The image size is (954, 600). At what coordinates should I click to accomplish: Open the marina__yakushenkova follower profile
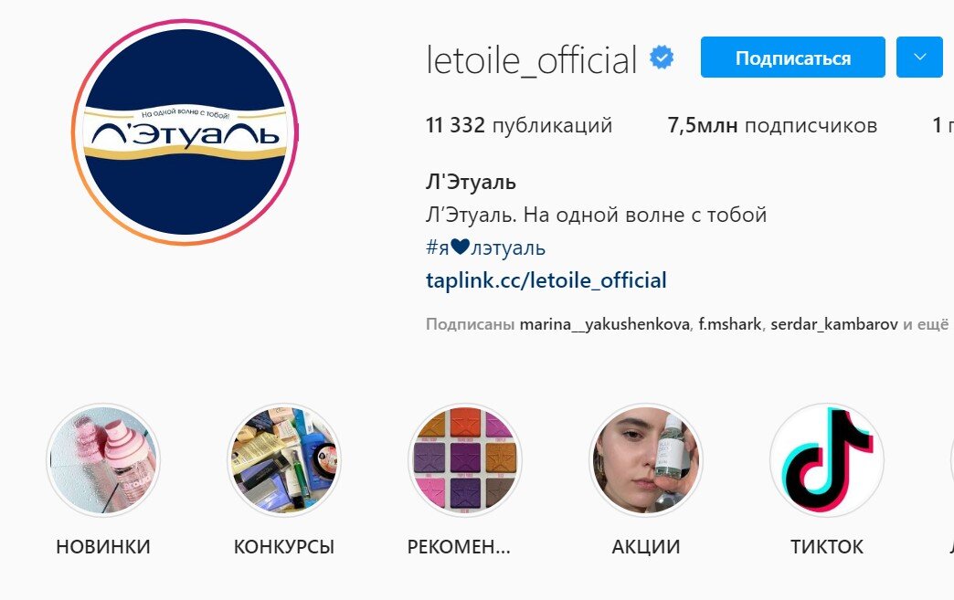(604, 324)
